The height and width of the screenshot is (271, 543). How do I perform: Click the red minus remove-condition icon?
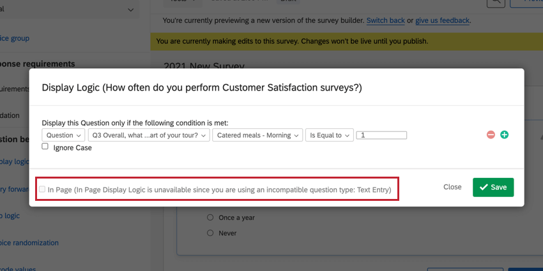(491, 135)
